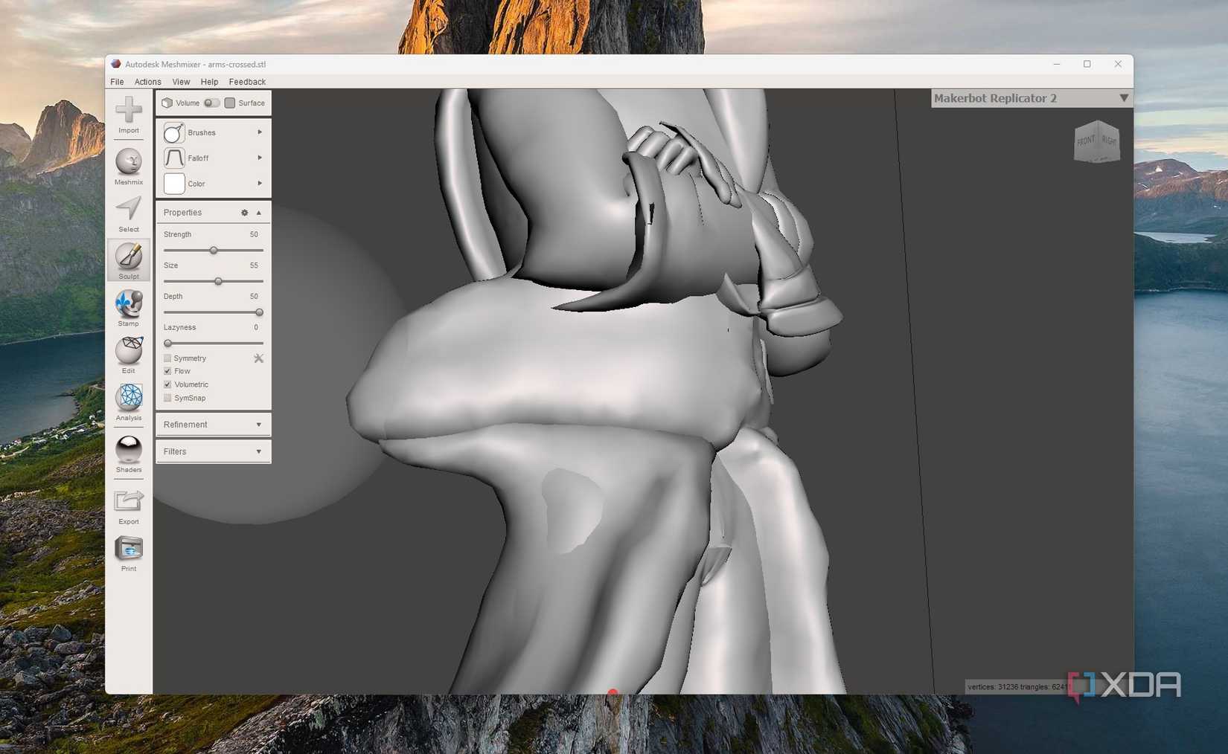The image size is (1228, 754).
Task: Enable the Symmetry checkbox
Action: point(167,358)
